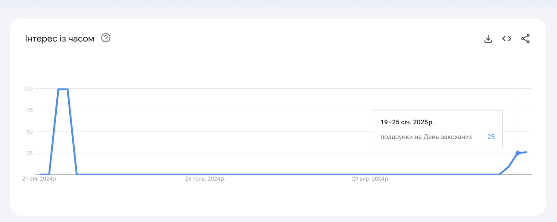Image resolution: width=557 pixels, height=222 pixels.
Task: Open the help icon beside Інтерес із часом
Action: 106,38
